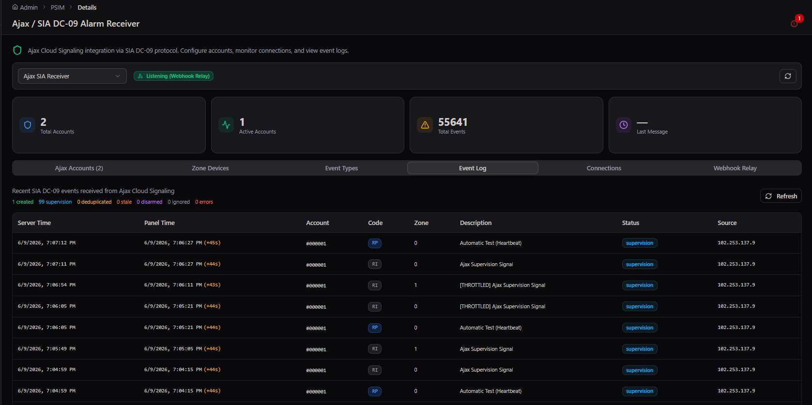
Task: Click the RI code badge at 7:06:54 PM
Action: point(375,285)
